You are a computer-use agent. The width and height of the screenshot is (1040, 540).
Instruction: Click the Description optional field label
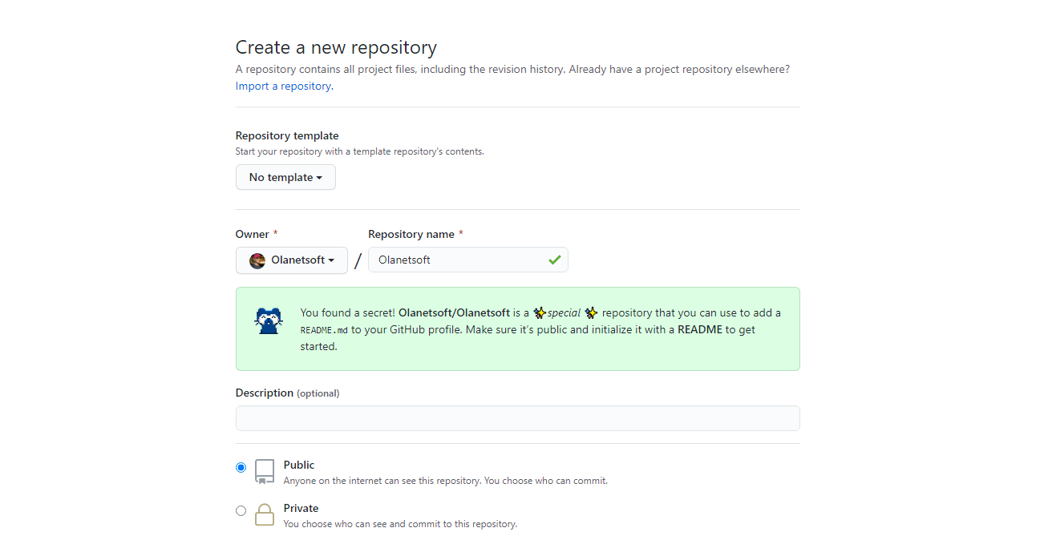[x=287, y=393]
